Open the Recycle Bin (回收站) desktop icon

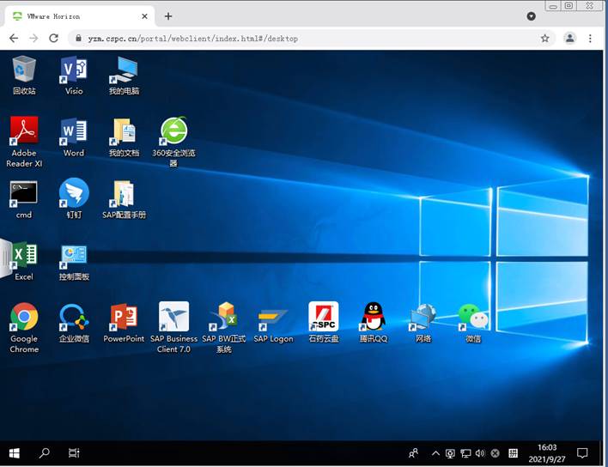point(24,76)
